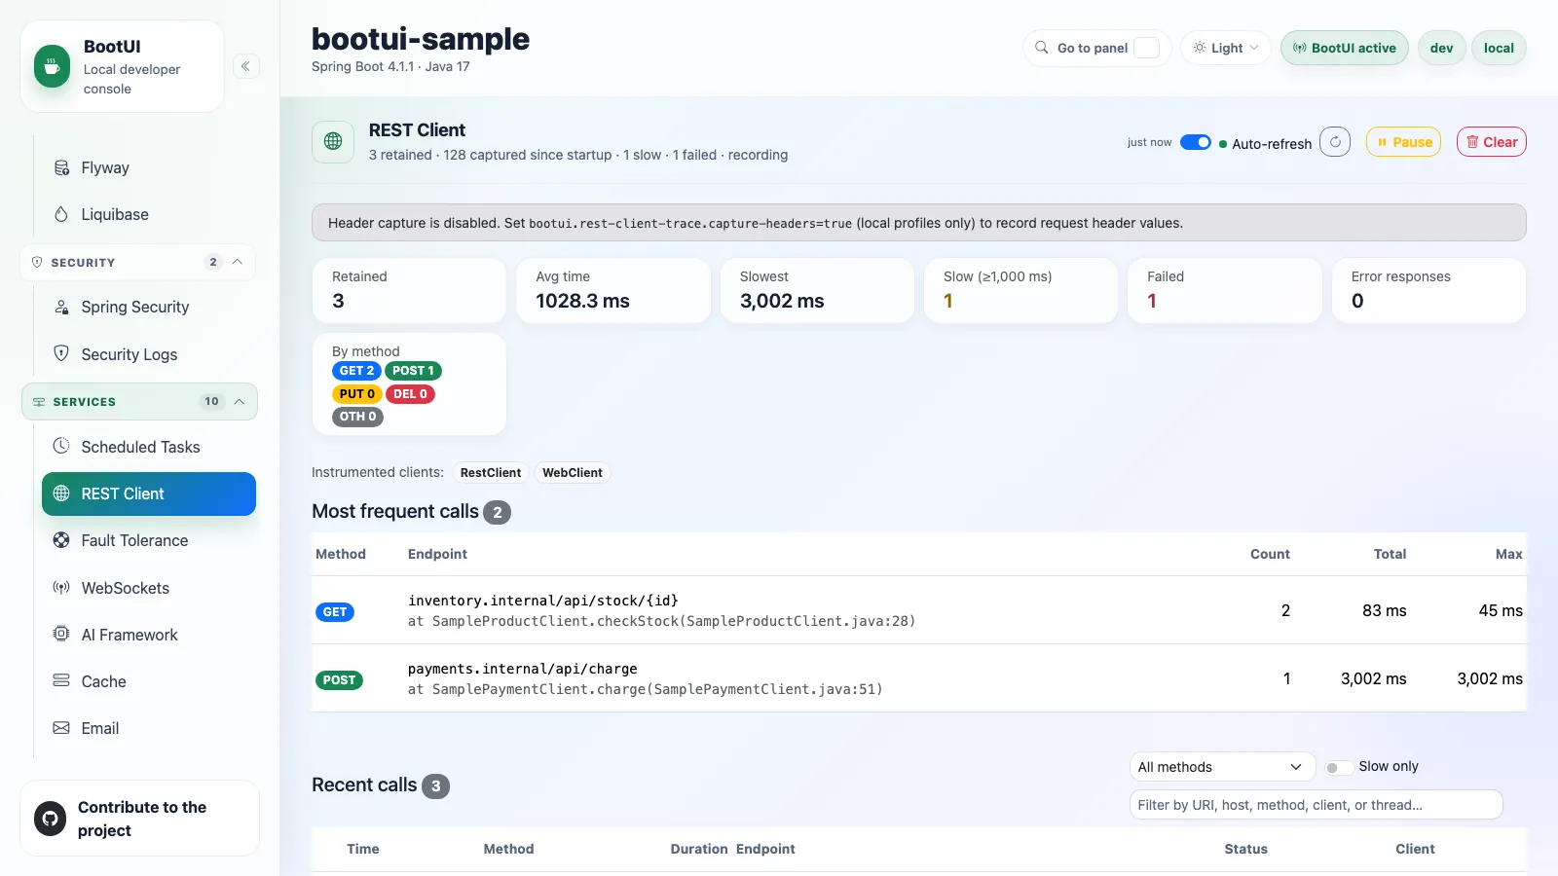This screenshot has width=1558, height=876.
Task: Collapse the SECURITY section
Action: point(138,262)
